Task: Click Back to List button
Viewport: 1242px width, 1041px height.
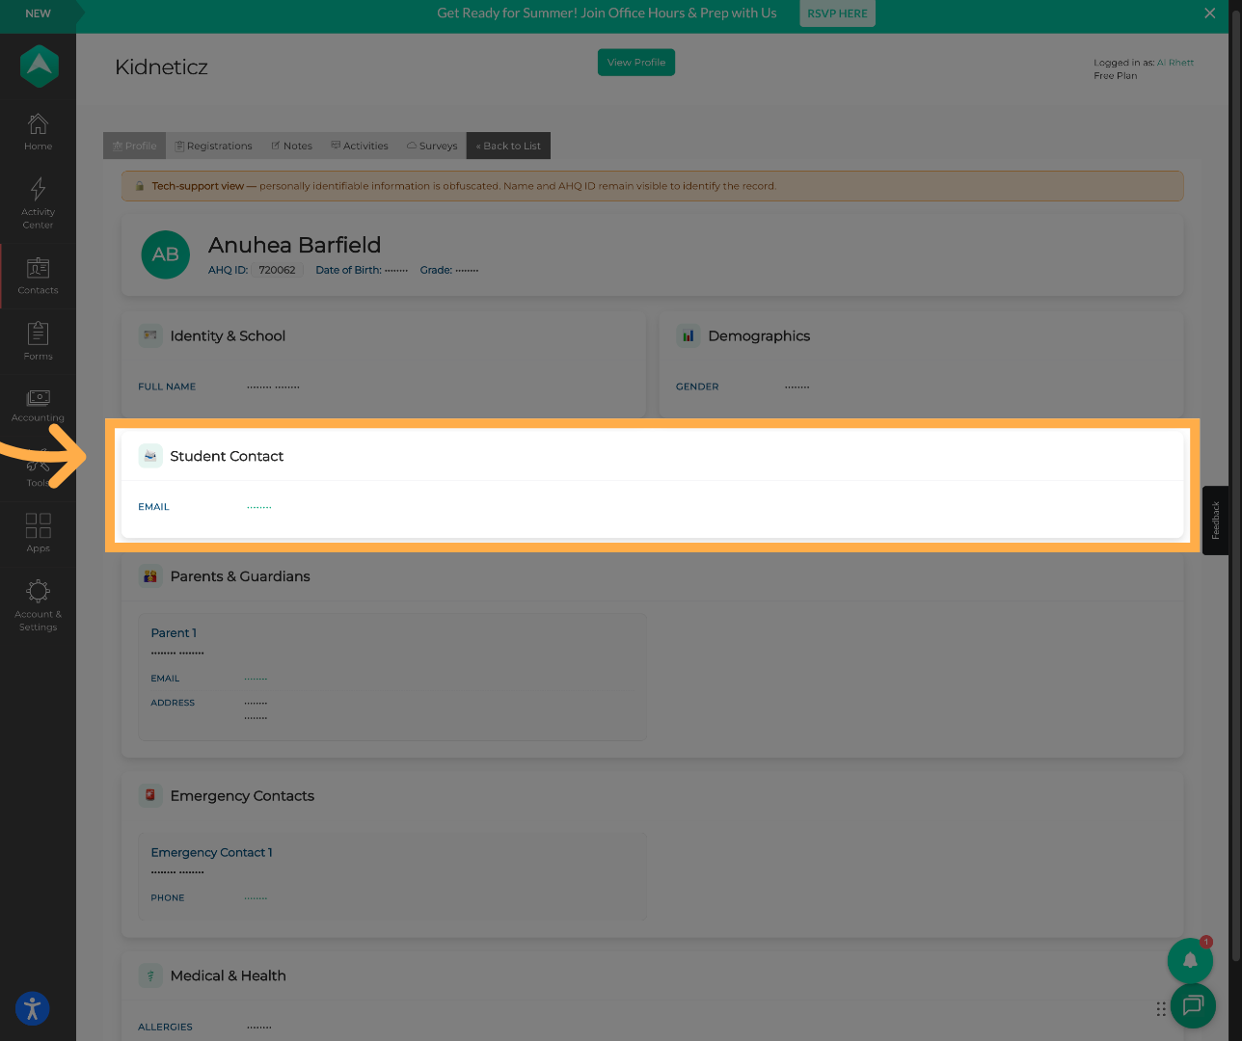Action: pyautogui.click(x=508, y=146)
